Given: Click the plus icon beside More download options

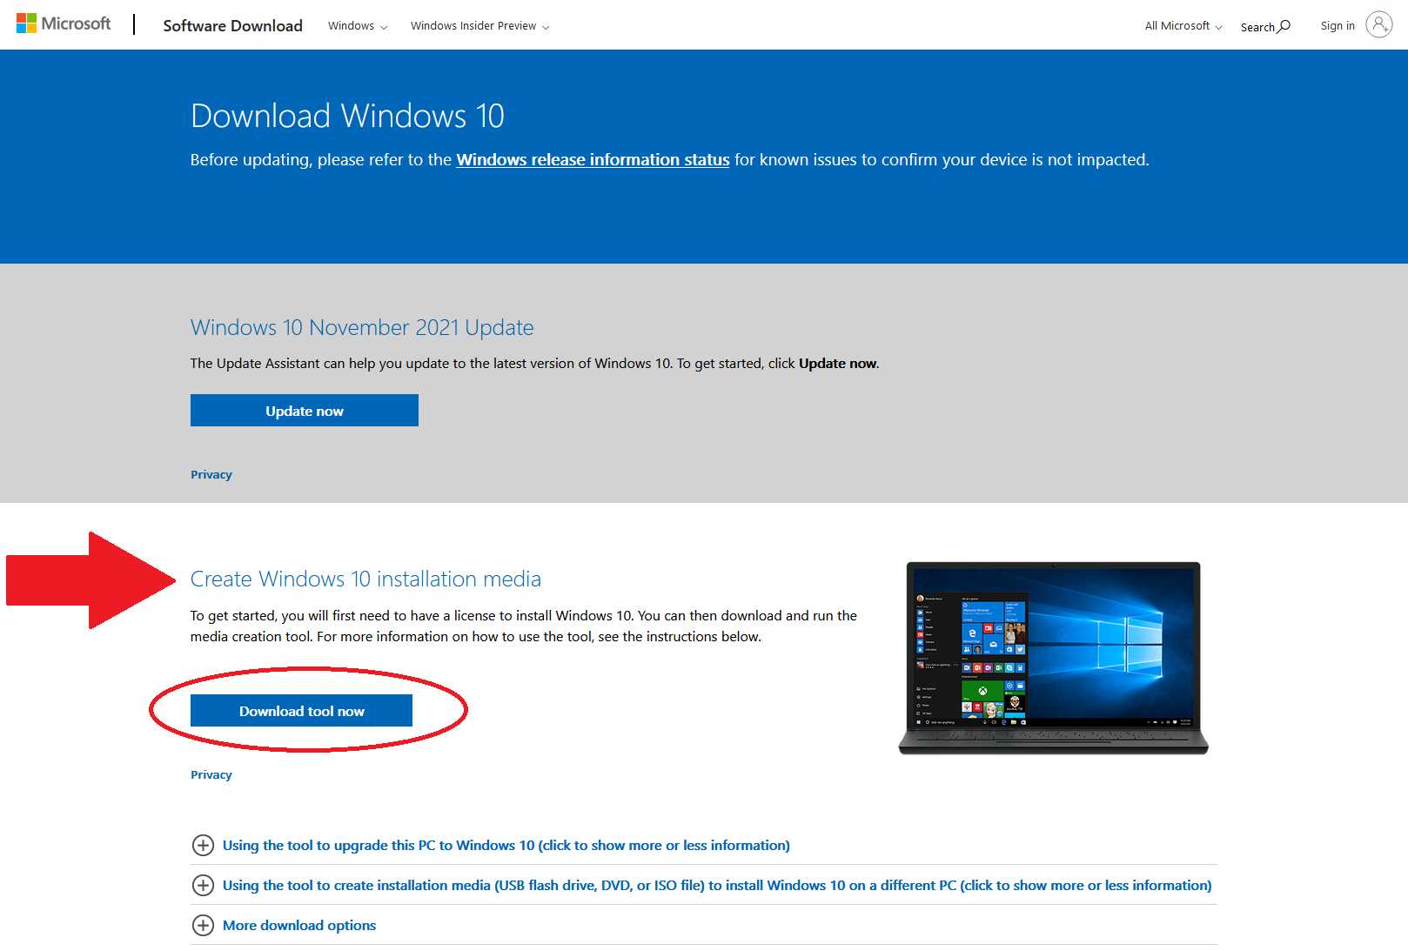Looking at the screenshot, I should point(204,926).
